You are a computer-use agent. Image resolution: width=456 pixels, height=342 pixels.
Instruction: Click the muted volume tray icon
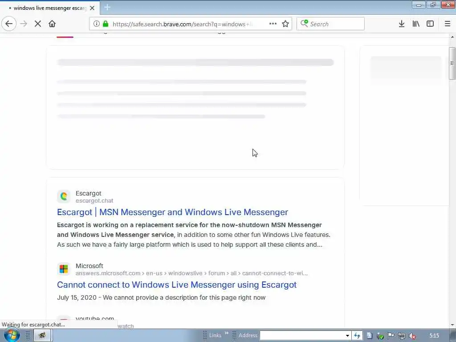pyautogui.click(x=412, y=336)
